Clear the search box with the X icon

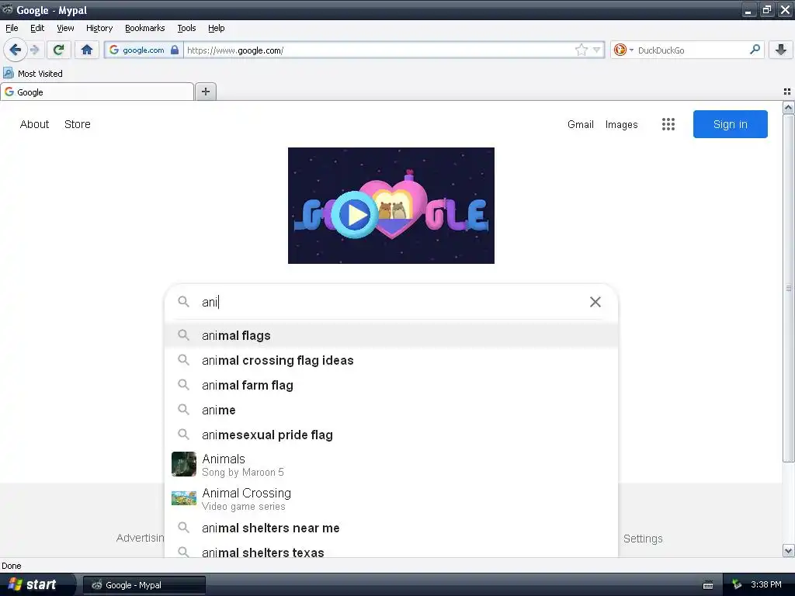point(595,302)
